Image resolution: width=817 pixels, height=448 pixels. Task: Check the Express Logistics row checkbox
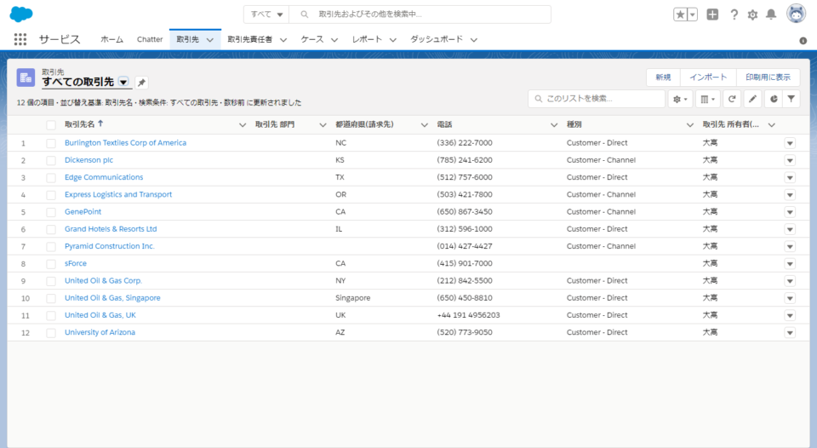pyautogui.click(x=50, y=194)
